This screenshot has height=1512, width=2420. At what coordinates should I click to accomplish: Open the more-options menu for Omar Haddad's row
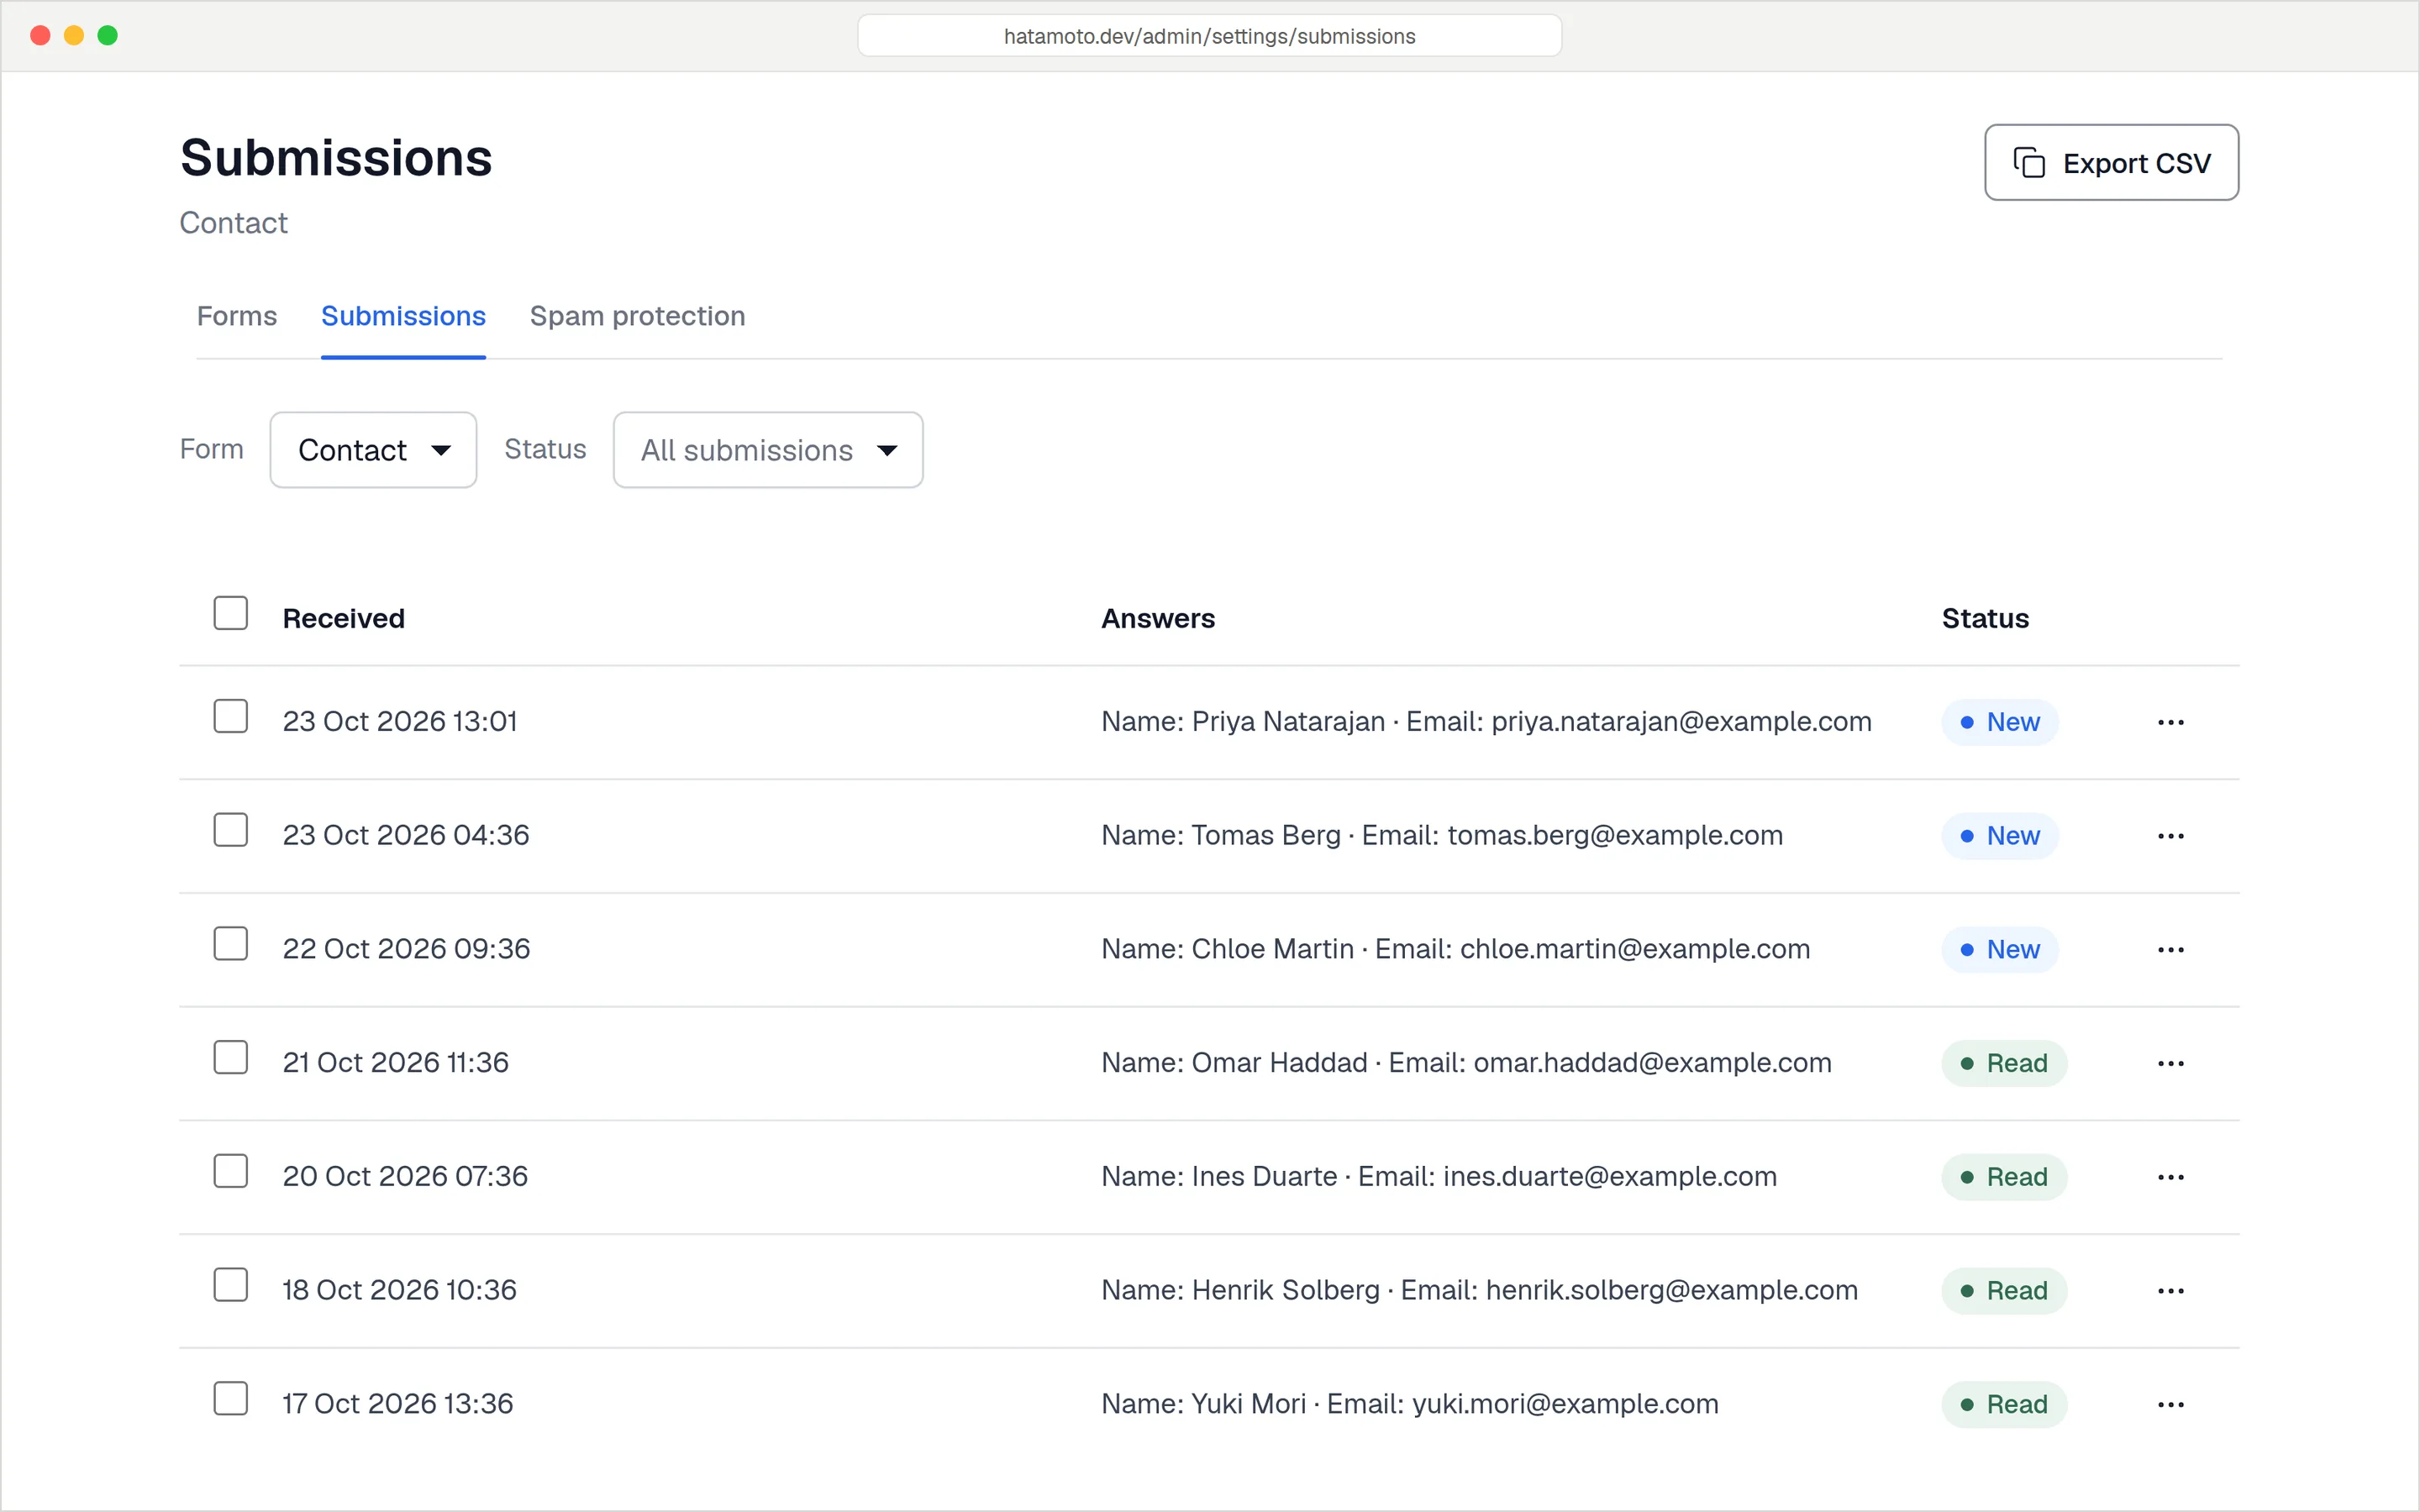pos(2170,1063)
